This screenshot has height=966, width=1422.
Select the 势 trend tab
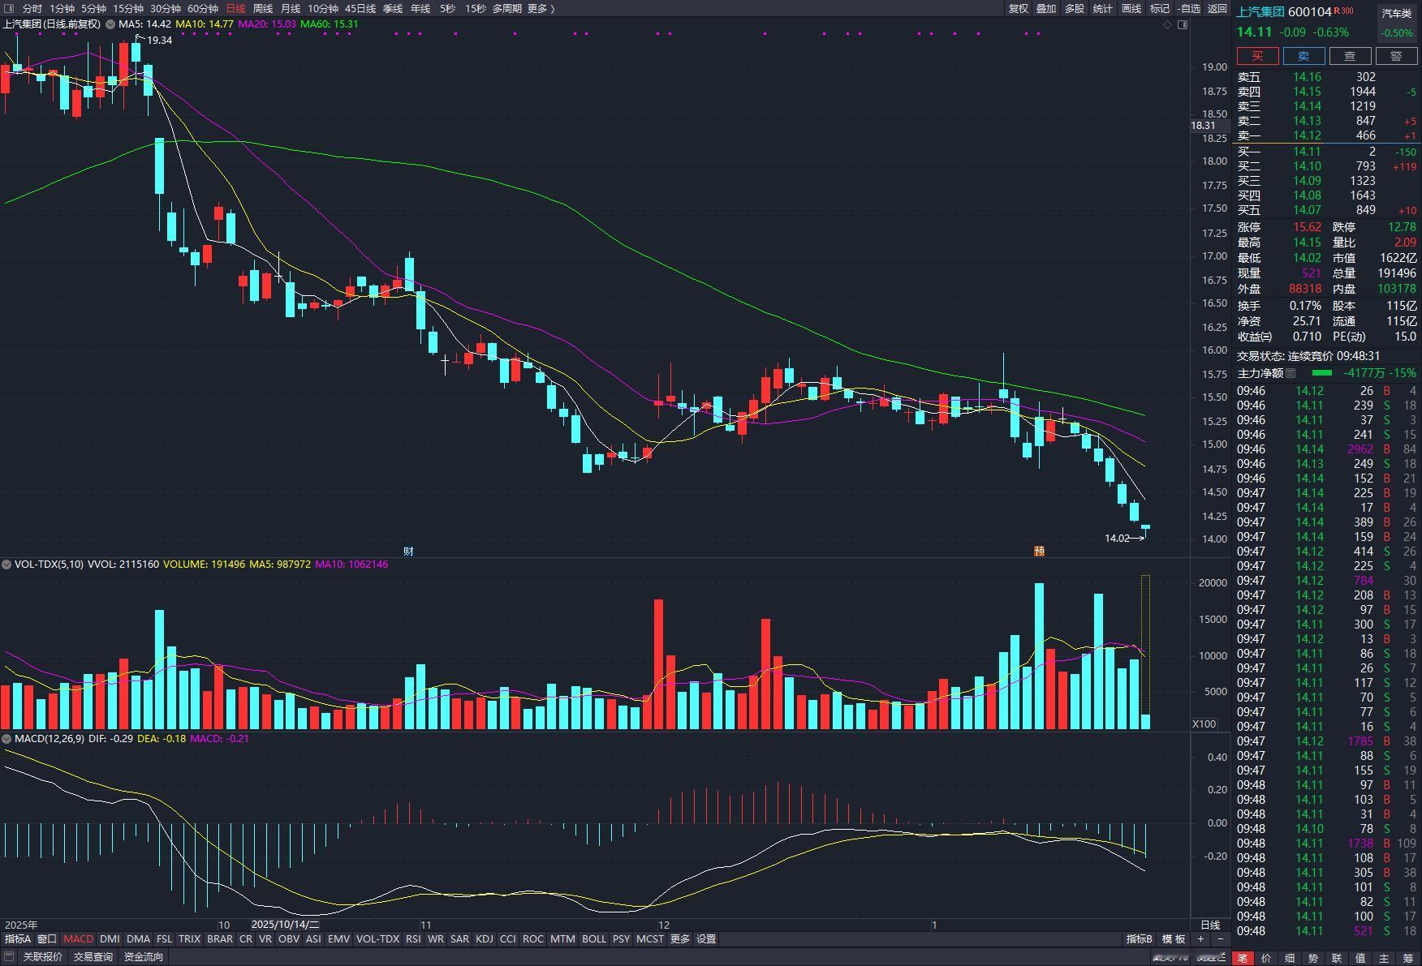point(1313,958)
